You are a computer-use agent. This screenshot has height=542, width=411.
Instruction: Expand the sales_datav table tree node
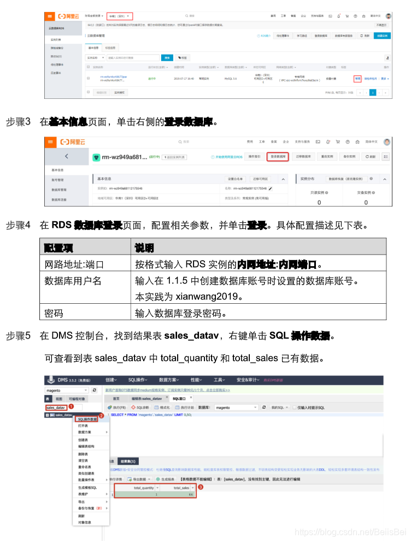[x=48, y=415]
